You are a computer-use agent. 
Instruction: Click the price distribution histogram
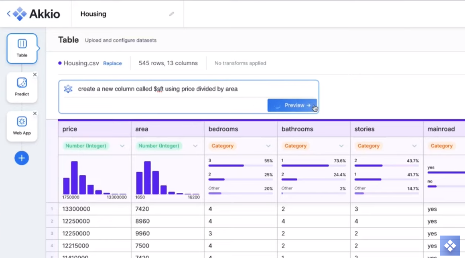pyautogui.click(x=95, y=178)
